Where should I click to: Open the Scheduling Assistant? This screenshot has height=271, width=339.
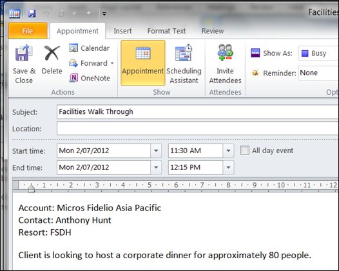pyautogui.click(x=184, y=64)
